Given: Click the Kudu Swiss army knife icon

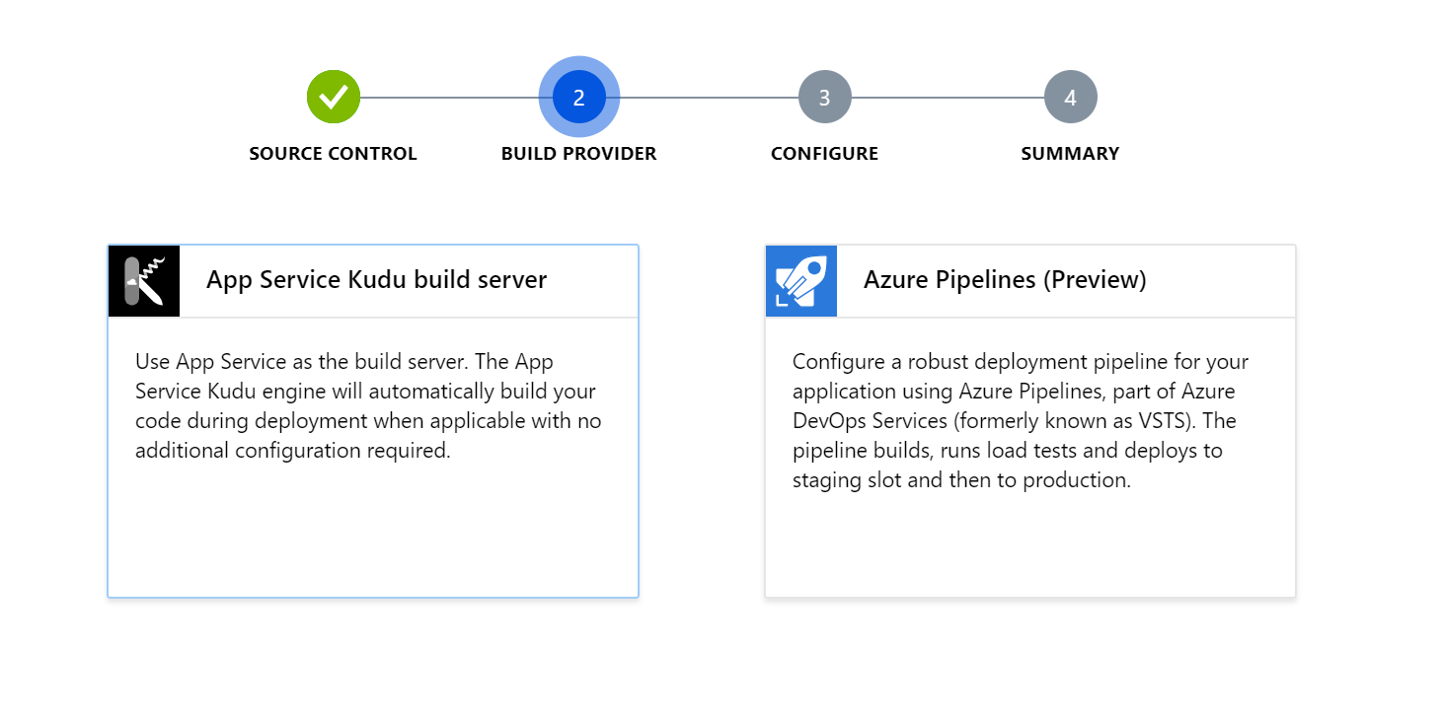Looking at the screenshot, I should coord(144,281).
